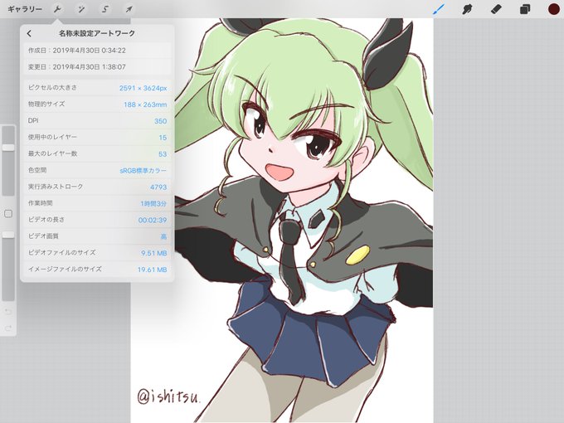Tap the video quality value 高
The image size is (564, 423).
click(x=163, y=236)
